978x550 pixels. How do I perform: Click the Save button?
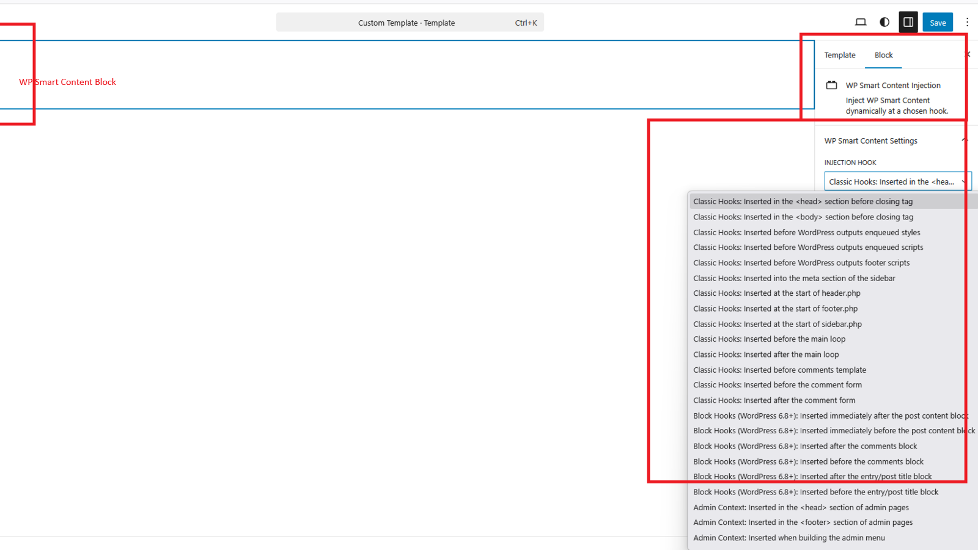pos(937,22)
